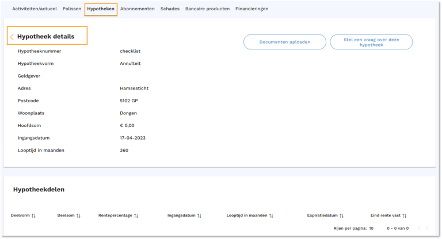Screen dimensions: 442x239
Task: Switch to the Schades tab
Action: (170, 9)
